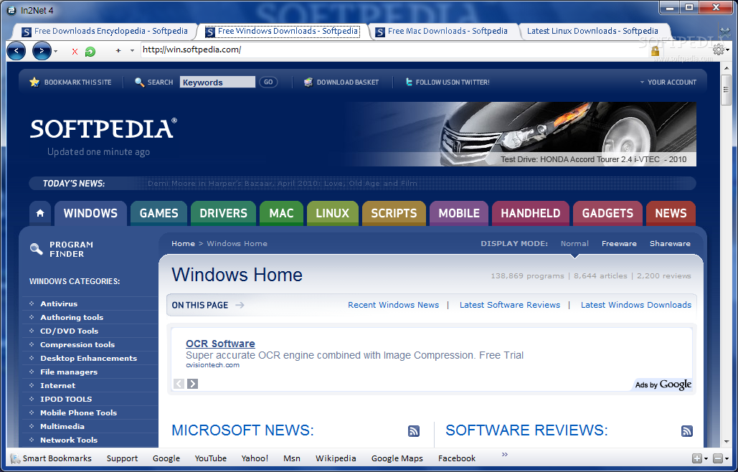Click the ad previous arrow button
Image resolution: width=738 pixels, height=472 pixels.
pos(179,384)
